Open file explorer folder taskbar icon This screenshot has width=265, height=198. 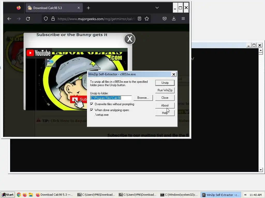(31, 195)
